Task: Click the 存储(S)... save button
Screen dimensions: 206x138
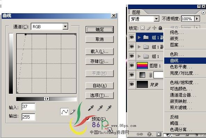Action: [100, 61]
